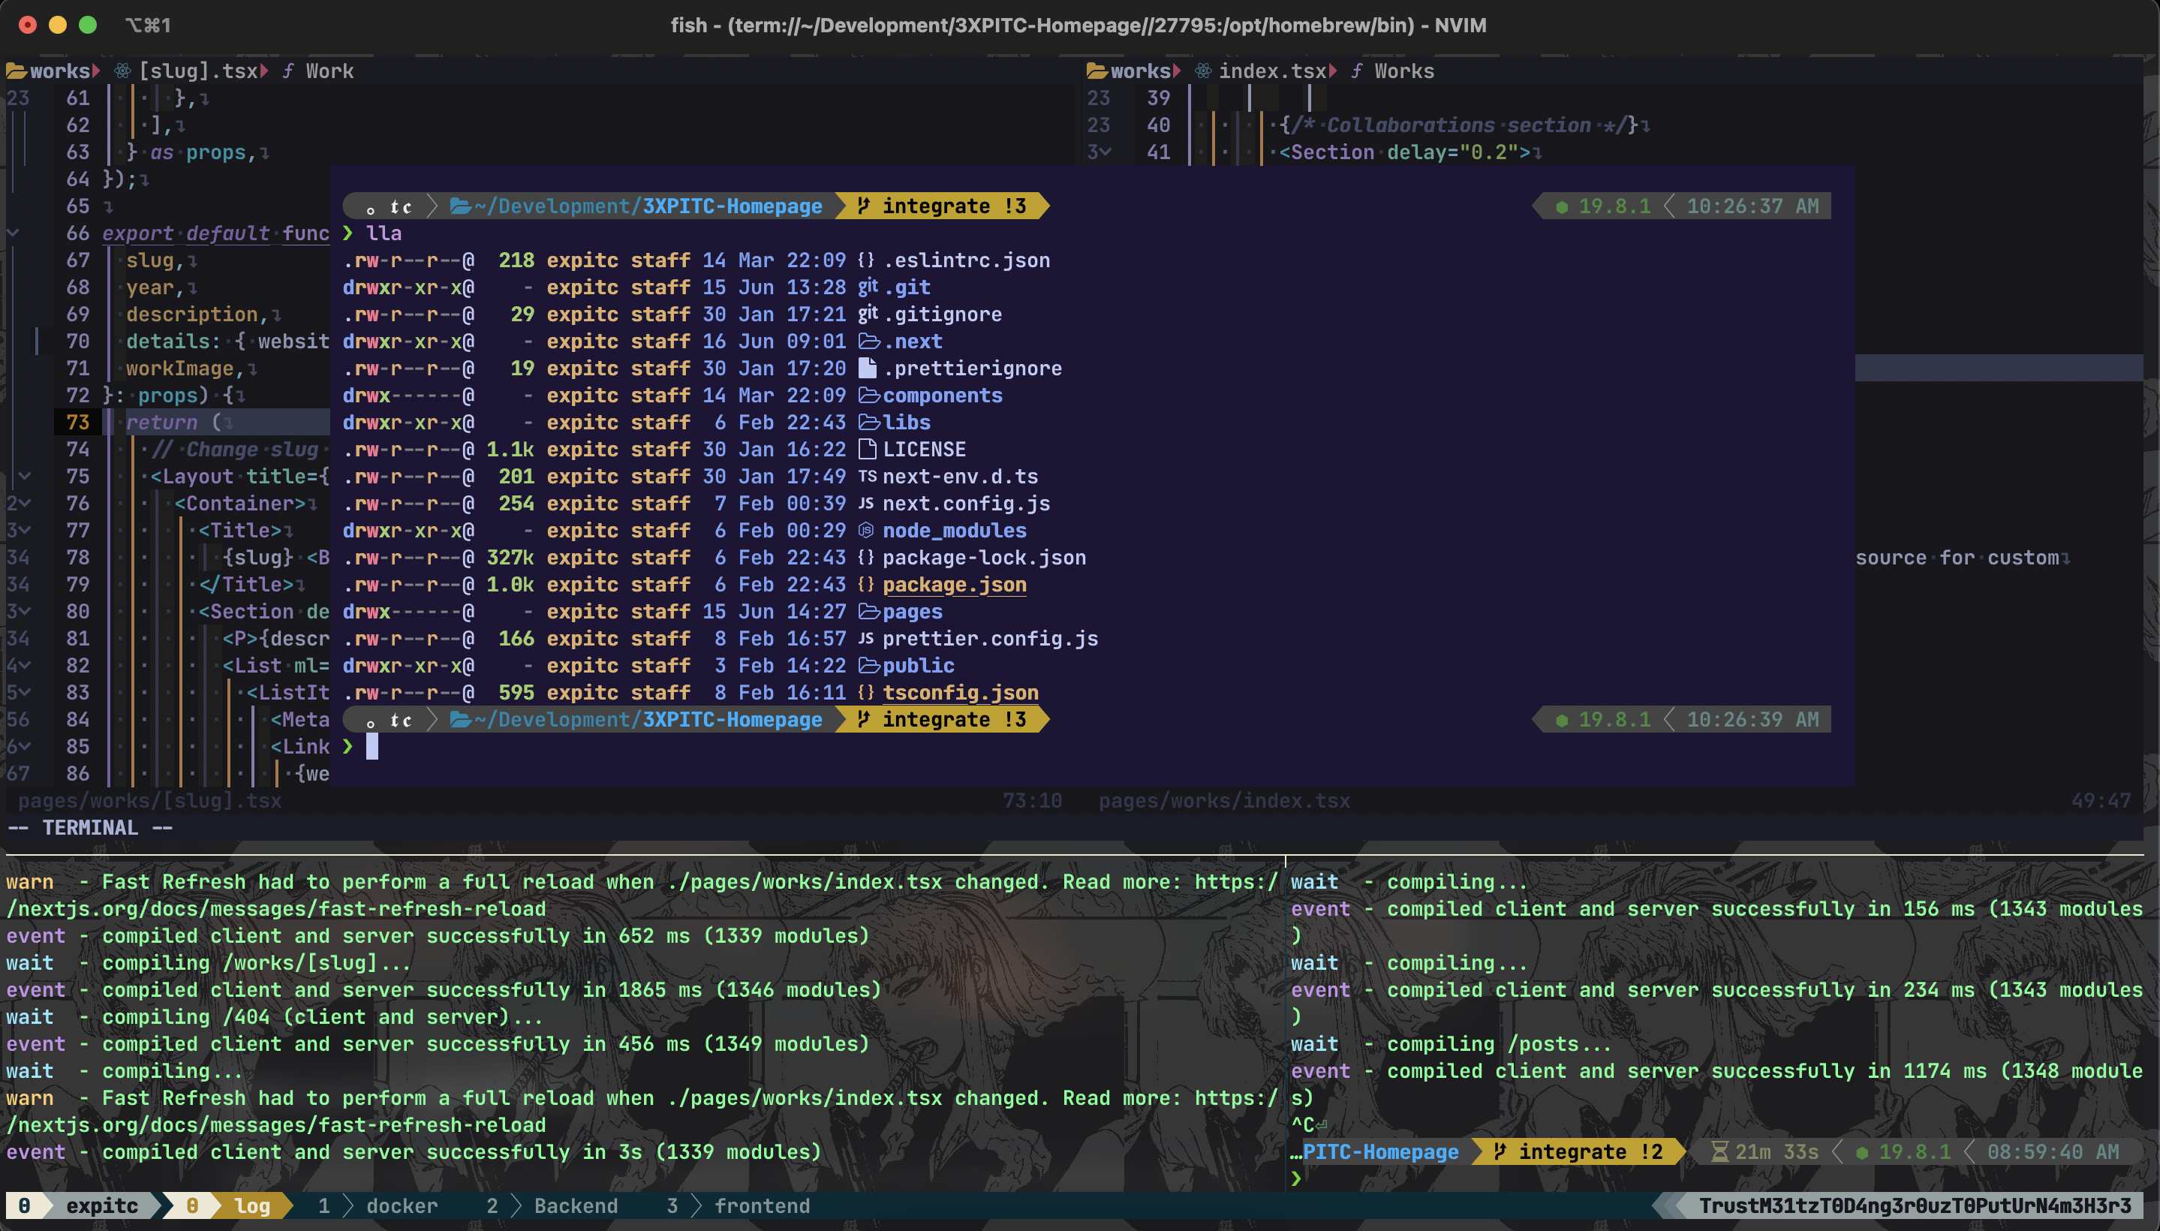Click the 3XPITC-Homepage path in the 10:26:39 prompt

(732, 721)
